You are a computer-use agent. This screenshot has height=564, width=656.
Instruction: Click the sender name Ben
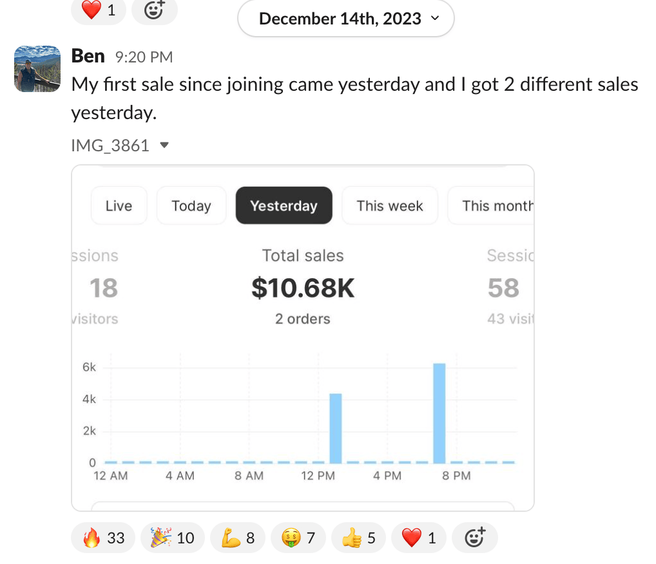(x=88, y=56)
